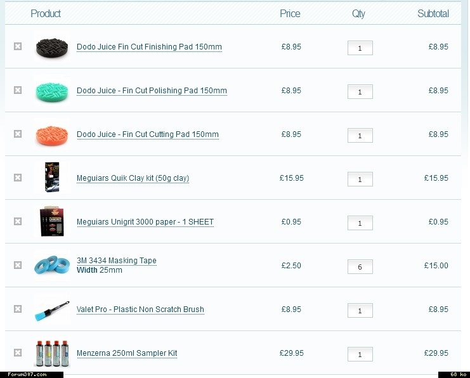Image resolution: width=470 pixels, height=378 pixels.
Task: Delete Fin Cut Cutting Pad row
Action: pos(18,134)
